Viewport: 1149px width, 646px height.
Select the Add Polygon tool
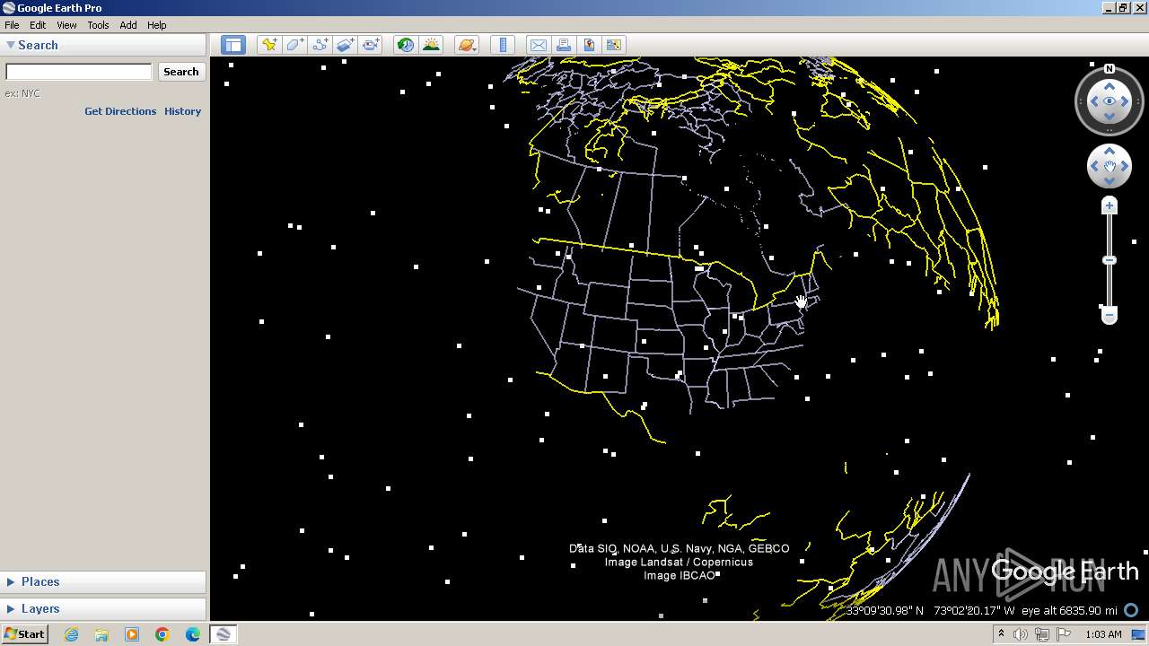point(294,45)
